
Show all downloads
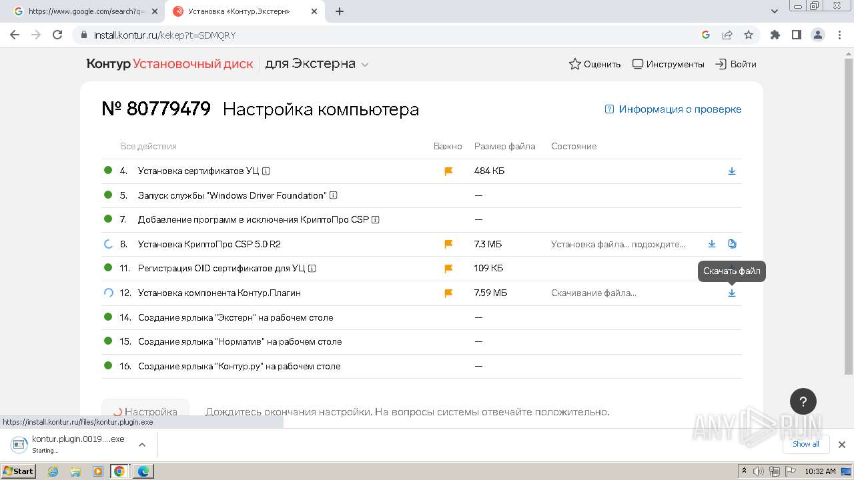[806, 444]
